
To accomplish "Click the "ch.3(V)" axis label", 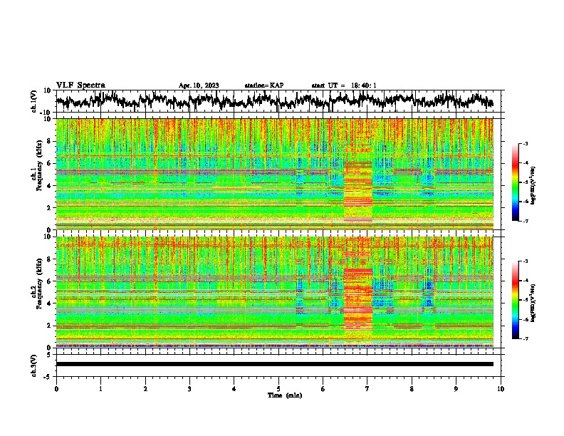I will click(x=34, y=365).
